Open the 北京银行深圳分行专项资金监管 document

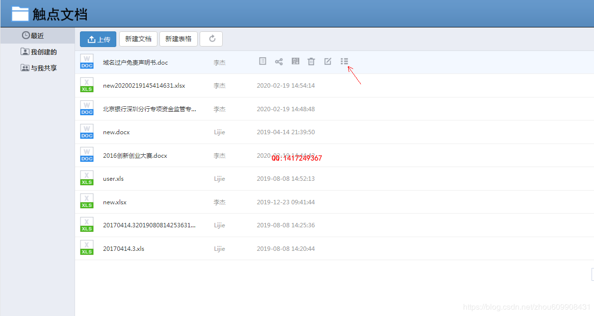click(149, 109)
